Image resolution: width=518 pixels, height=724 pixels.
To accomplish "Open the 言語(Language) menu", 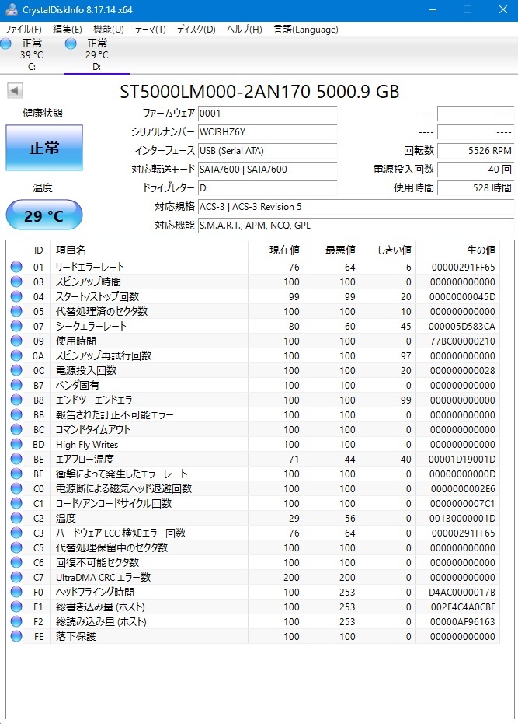I will (x=306, y=29).
